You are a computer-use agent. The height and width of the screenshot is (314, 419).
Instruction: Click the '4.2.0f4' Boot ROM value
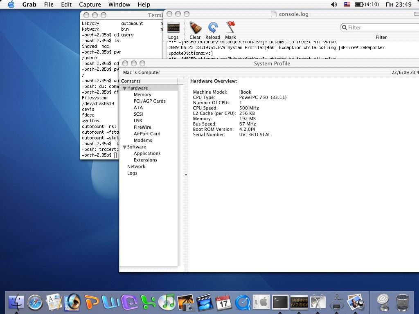247,129
